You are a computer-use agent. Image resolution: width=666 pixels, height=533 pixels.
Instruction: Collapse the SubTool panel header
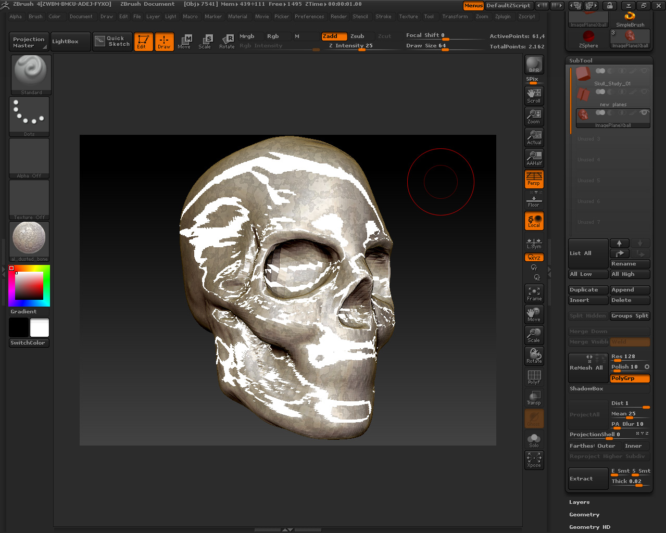point(581,60)
